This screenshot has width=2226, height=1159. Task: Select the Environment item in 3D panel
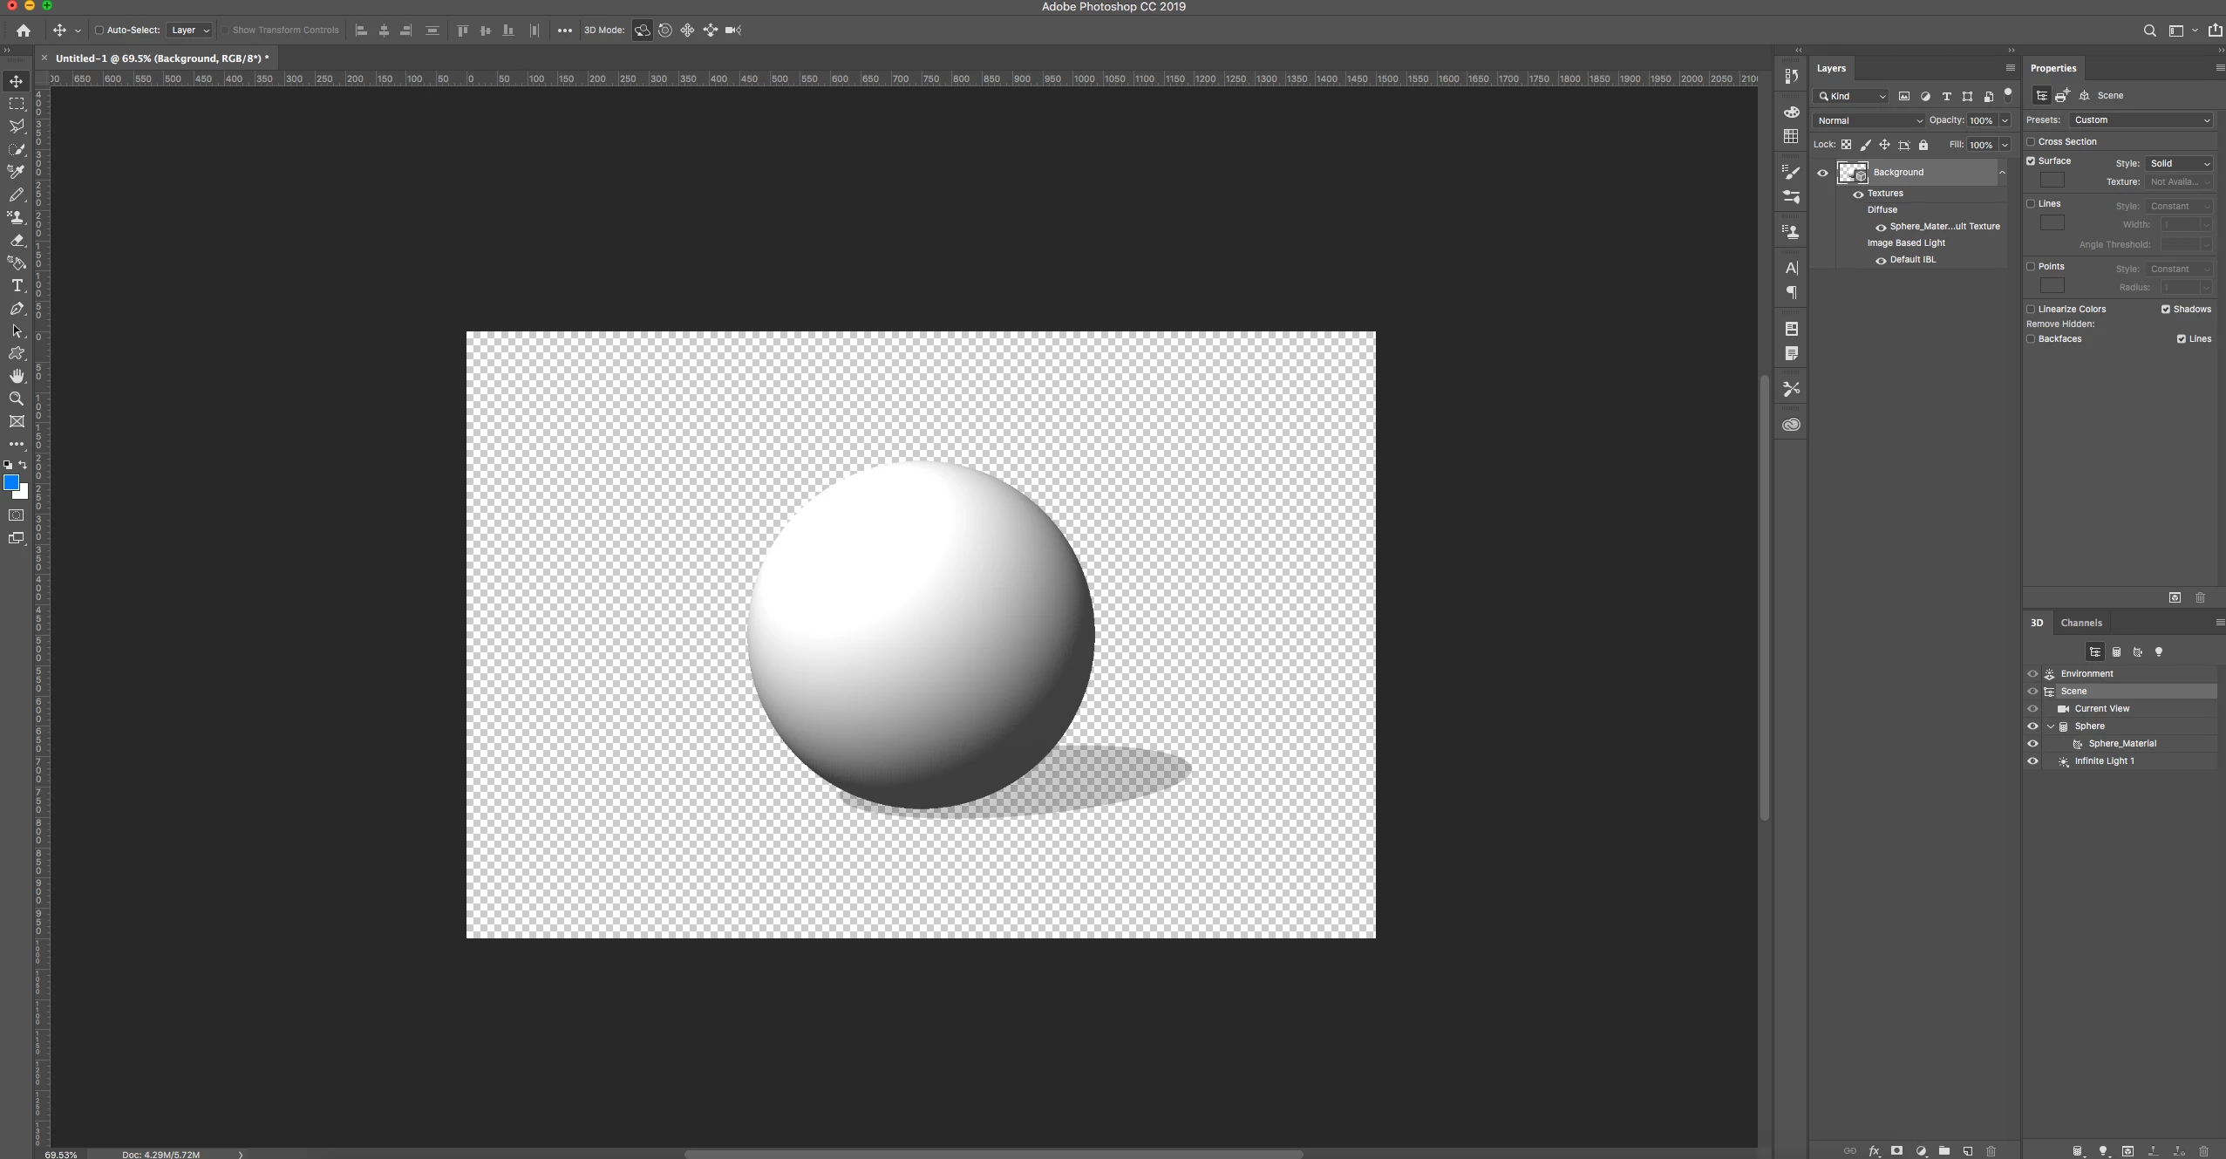2086,674
